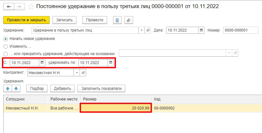Focus the Удержание input field
This screenshot has height=133, width=262.
click(85, 30)
